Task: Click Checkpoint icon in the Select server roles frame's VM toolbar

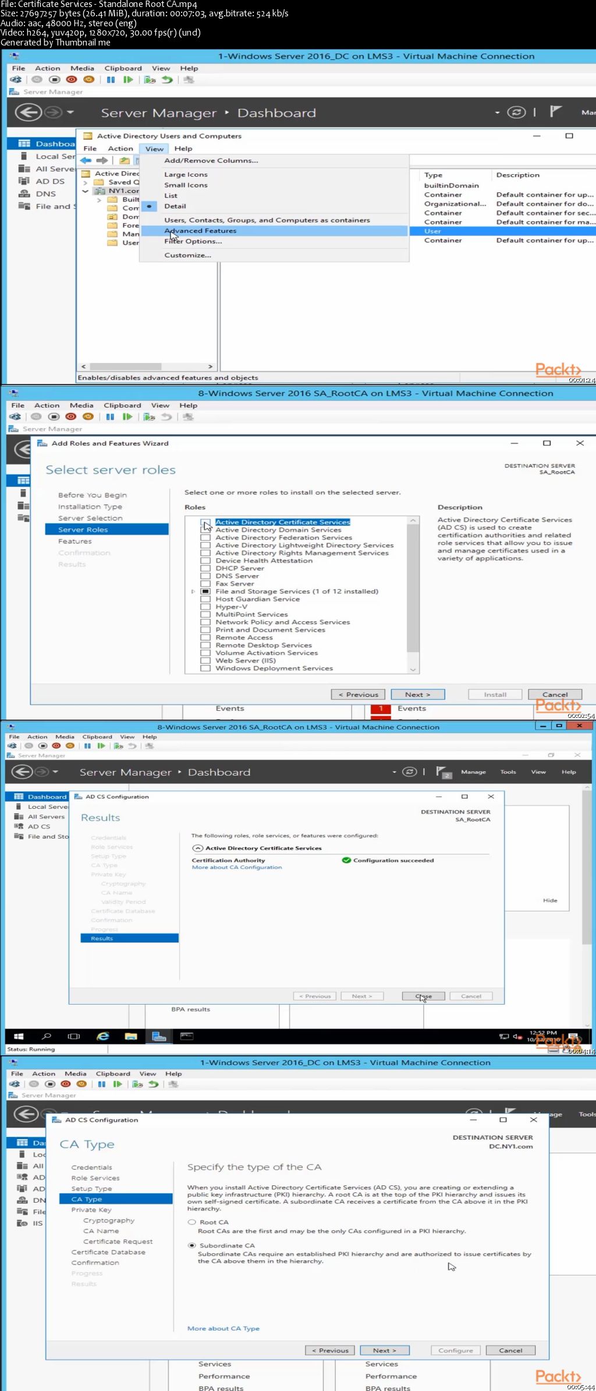Action: click(149, 417)
